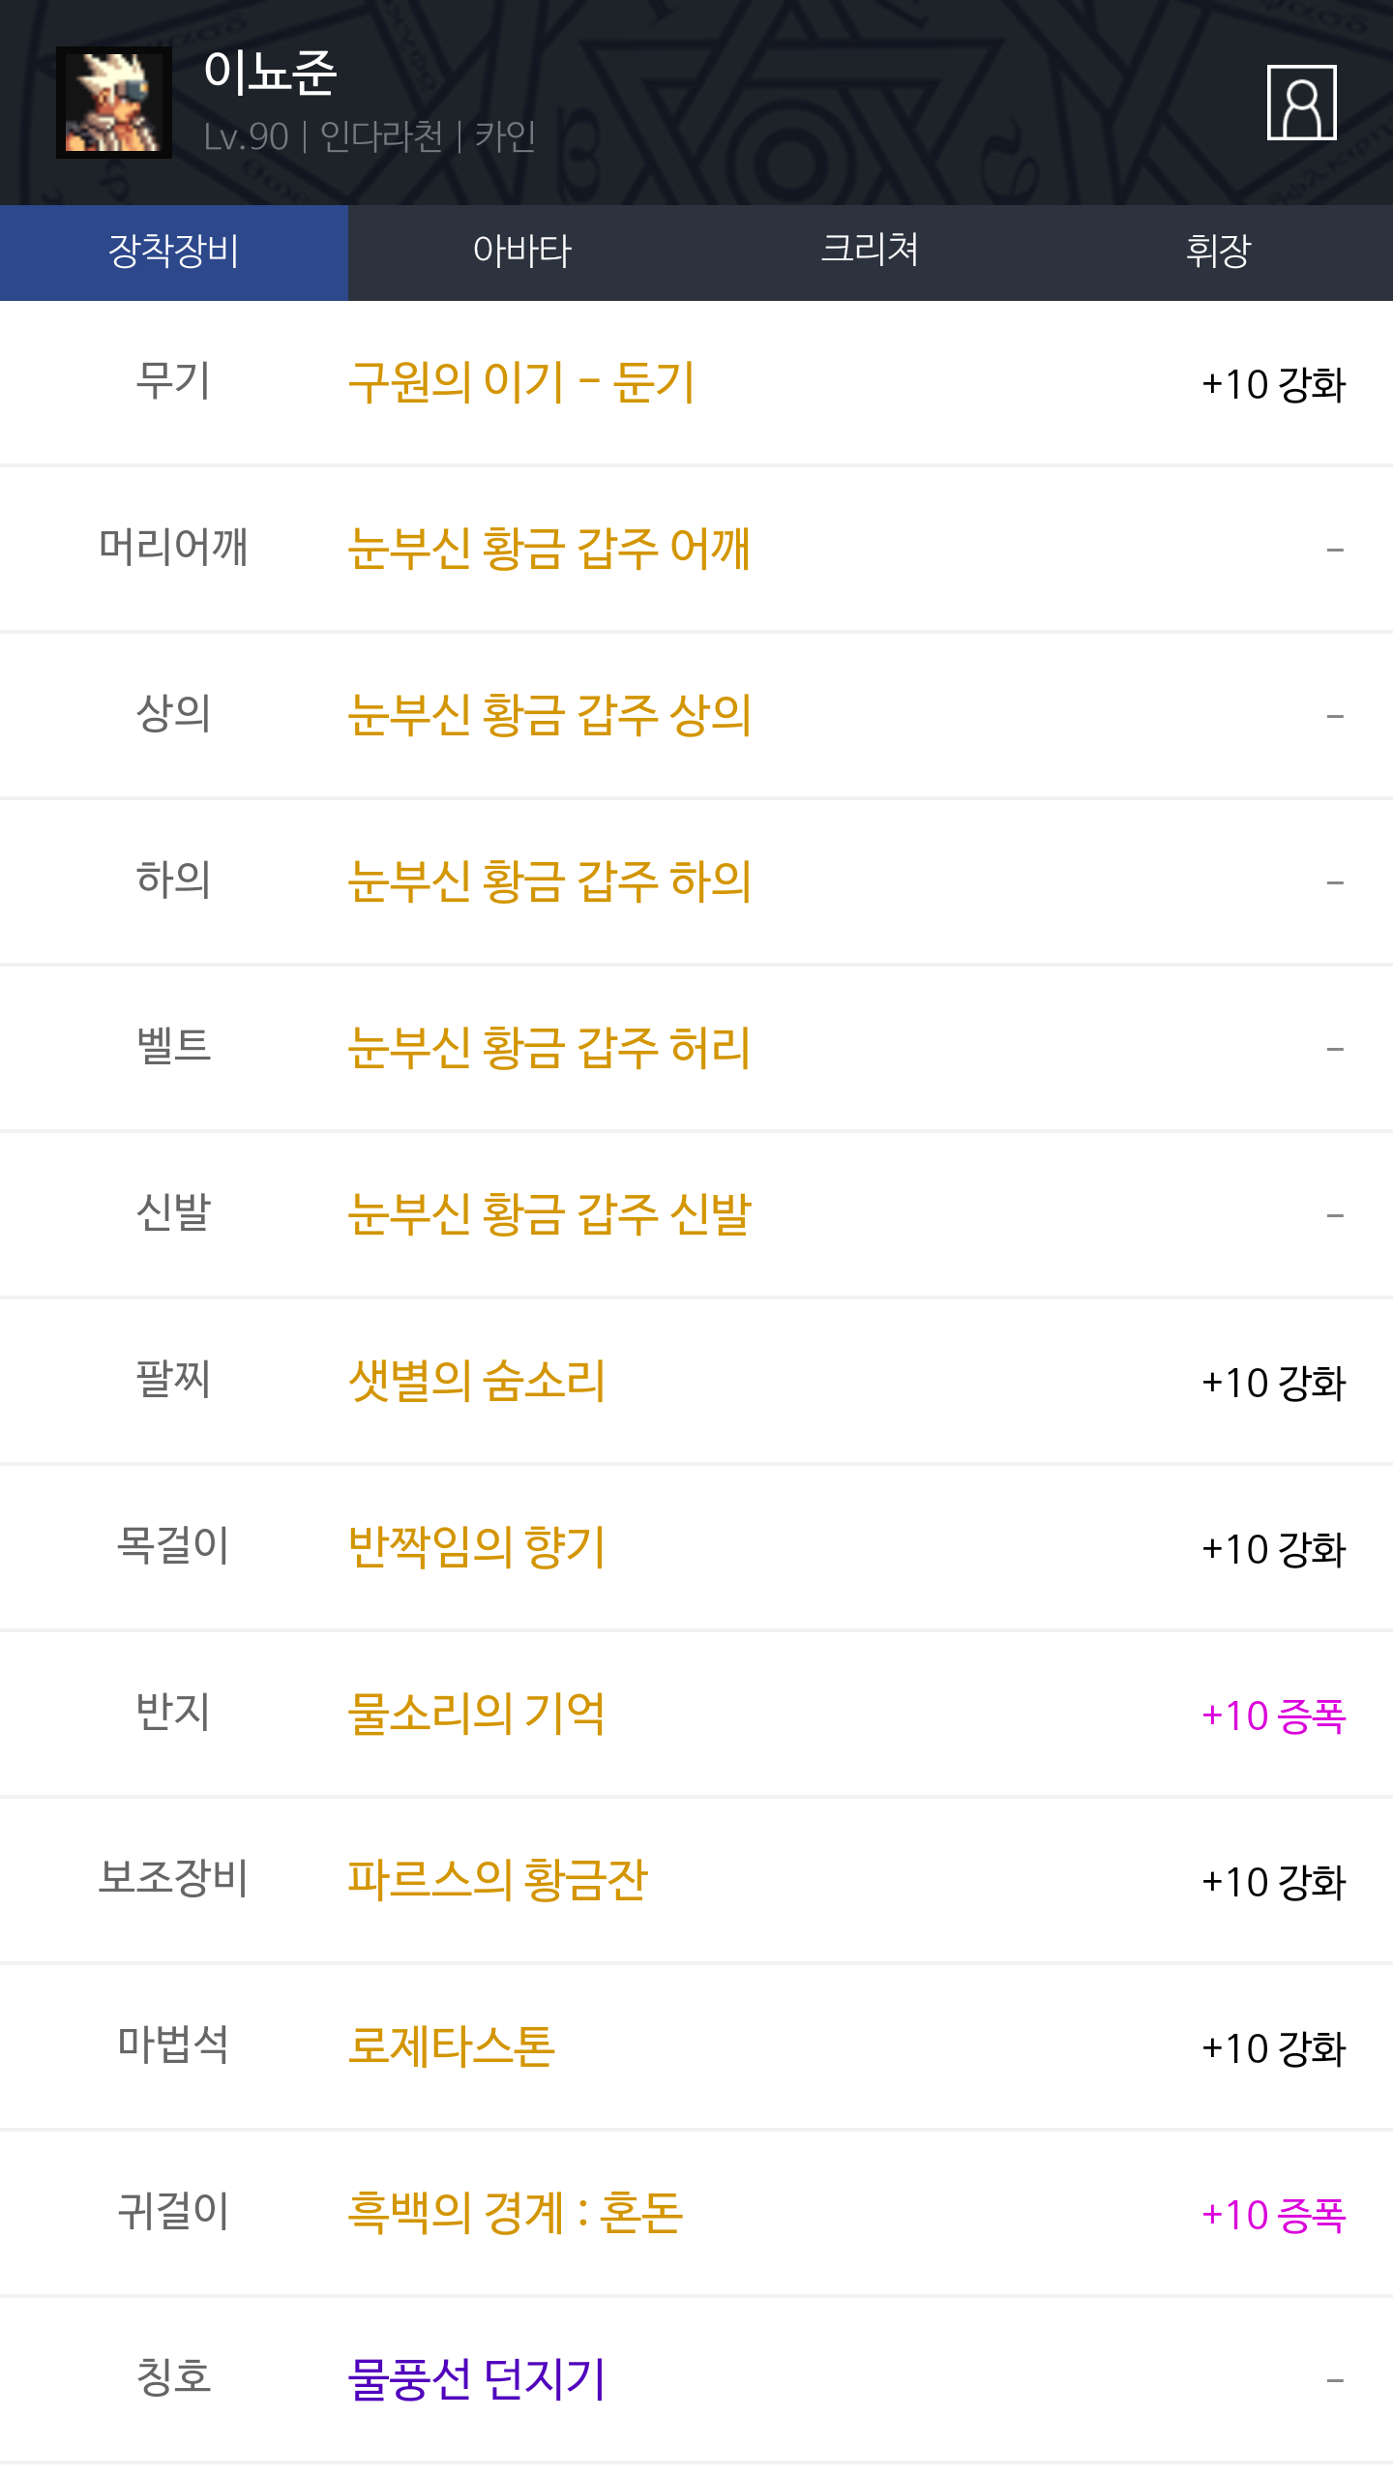Tap the profile icon in the header

(1301, 103)
